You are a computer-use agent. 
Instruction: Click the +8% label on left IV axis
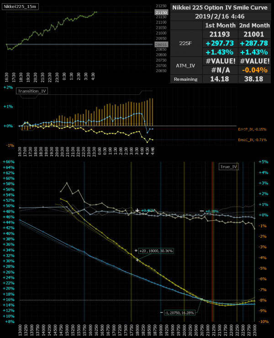point(10,322)
